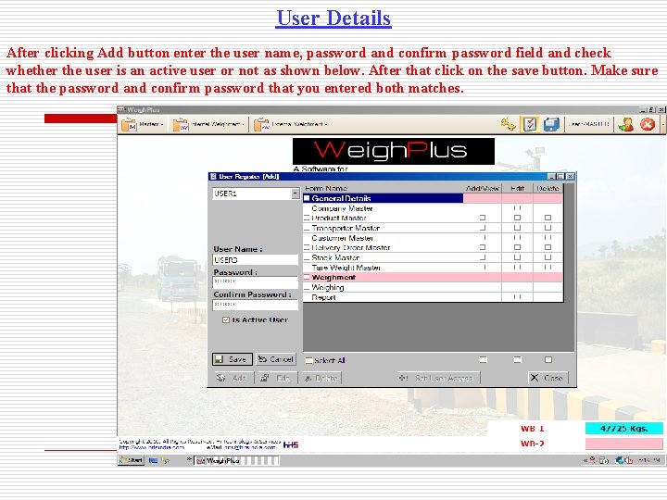Screen dimensions: 667x500
Task: Toggle Report Edit checkbox
Action: [x=517, y=297]
